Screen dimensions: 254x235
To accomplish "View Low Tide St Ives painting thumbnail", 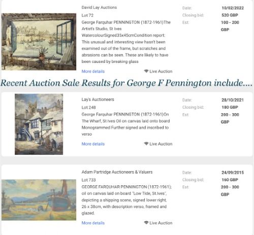I will pos(39,200).
